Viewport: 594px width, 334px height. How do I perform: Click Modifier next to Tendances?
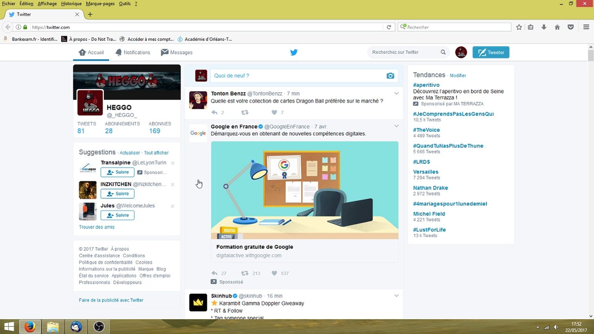(x=458, y=76)
